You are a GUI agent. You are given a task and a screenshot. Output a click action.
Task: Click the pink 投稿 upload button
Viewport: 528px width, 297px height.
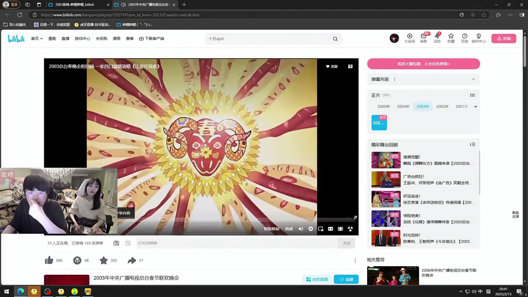[x=504, y=38]
